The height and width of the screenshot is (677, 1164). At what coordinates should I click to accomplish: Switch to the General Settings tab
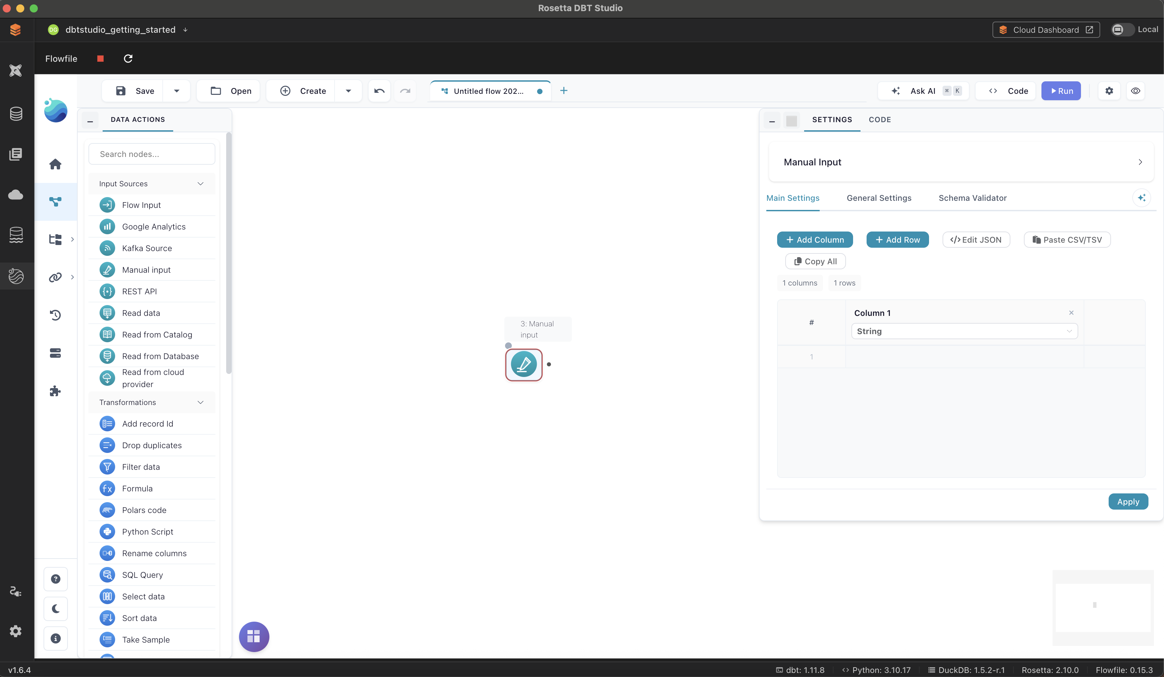[x=879, y=198]
